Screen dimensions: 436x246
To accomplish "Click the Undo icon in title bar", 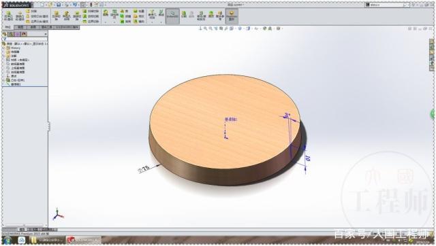I will coord(75,5).
